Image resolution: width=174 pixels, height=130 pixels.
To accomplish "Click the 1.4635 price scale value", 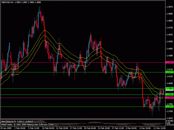I will 170,35.
